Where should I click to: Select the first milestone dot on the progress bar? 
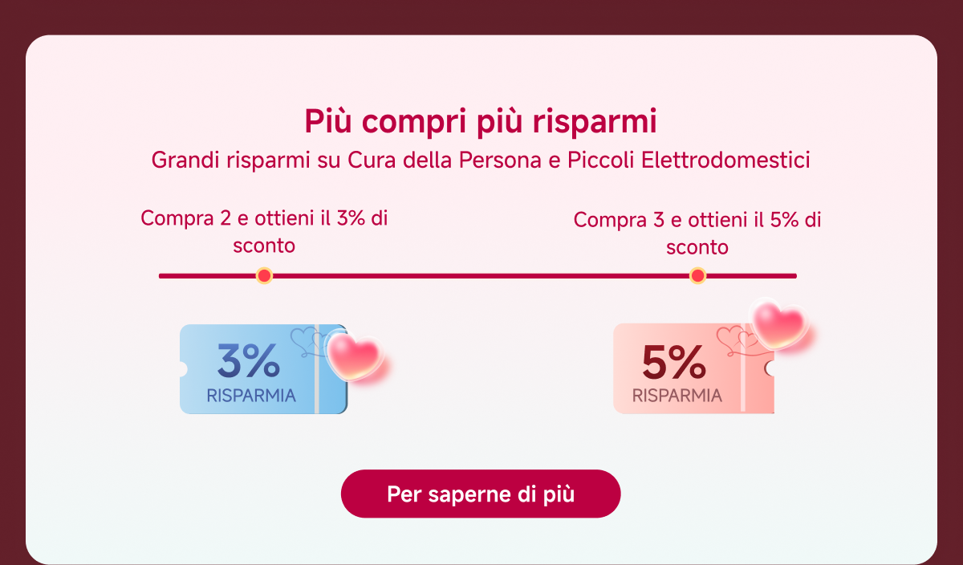pos(264,276)
